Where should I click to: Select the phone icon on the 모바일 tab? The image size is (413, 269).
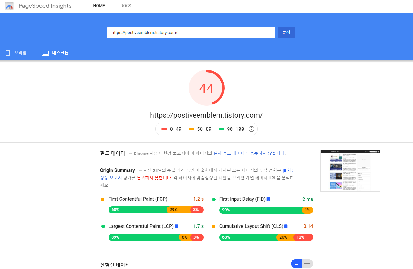[8, 53]
